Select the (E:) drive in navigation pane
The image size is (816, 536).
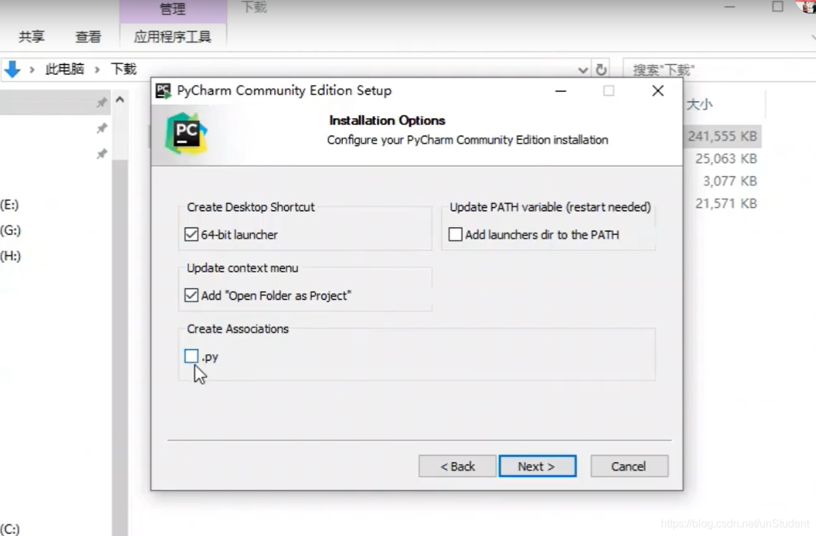click(10, 204)
